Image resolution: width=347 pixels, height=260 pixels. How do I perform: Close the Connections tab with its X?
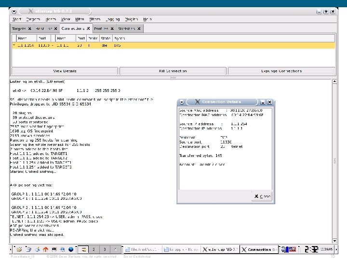pyautogui.click(x=88, y=28)
